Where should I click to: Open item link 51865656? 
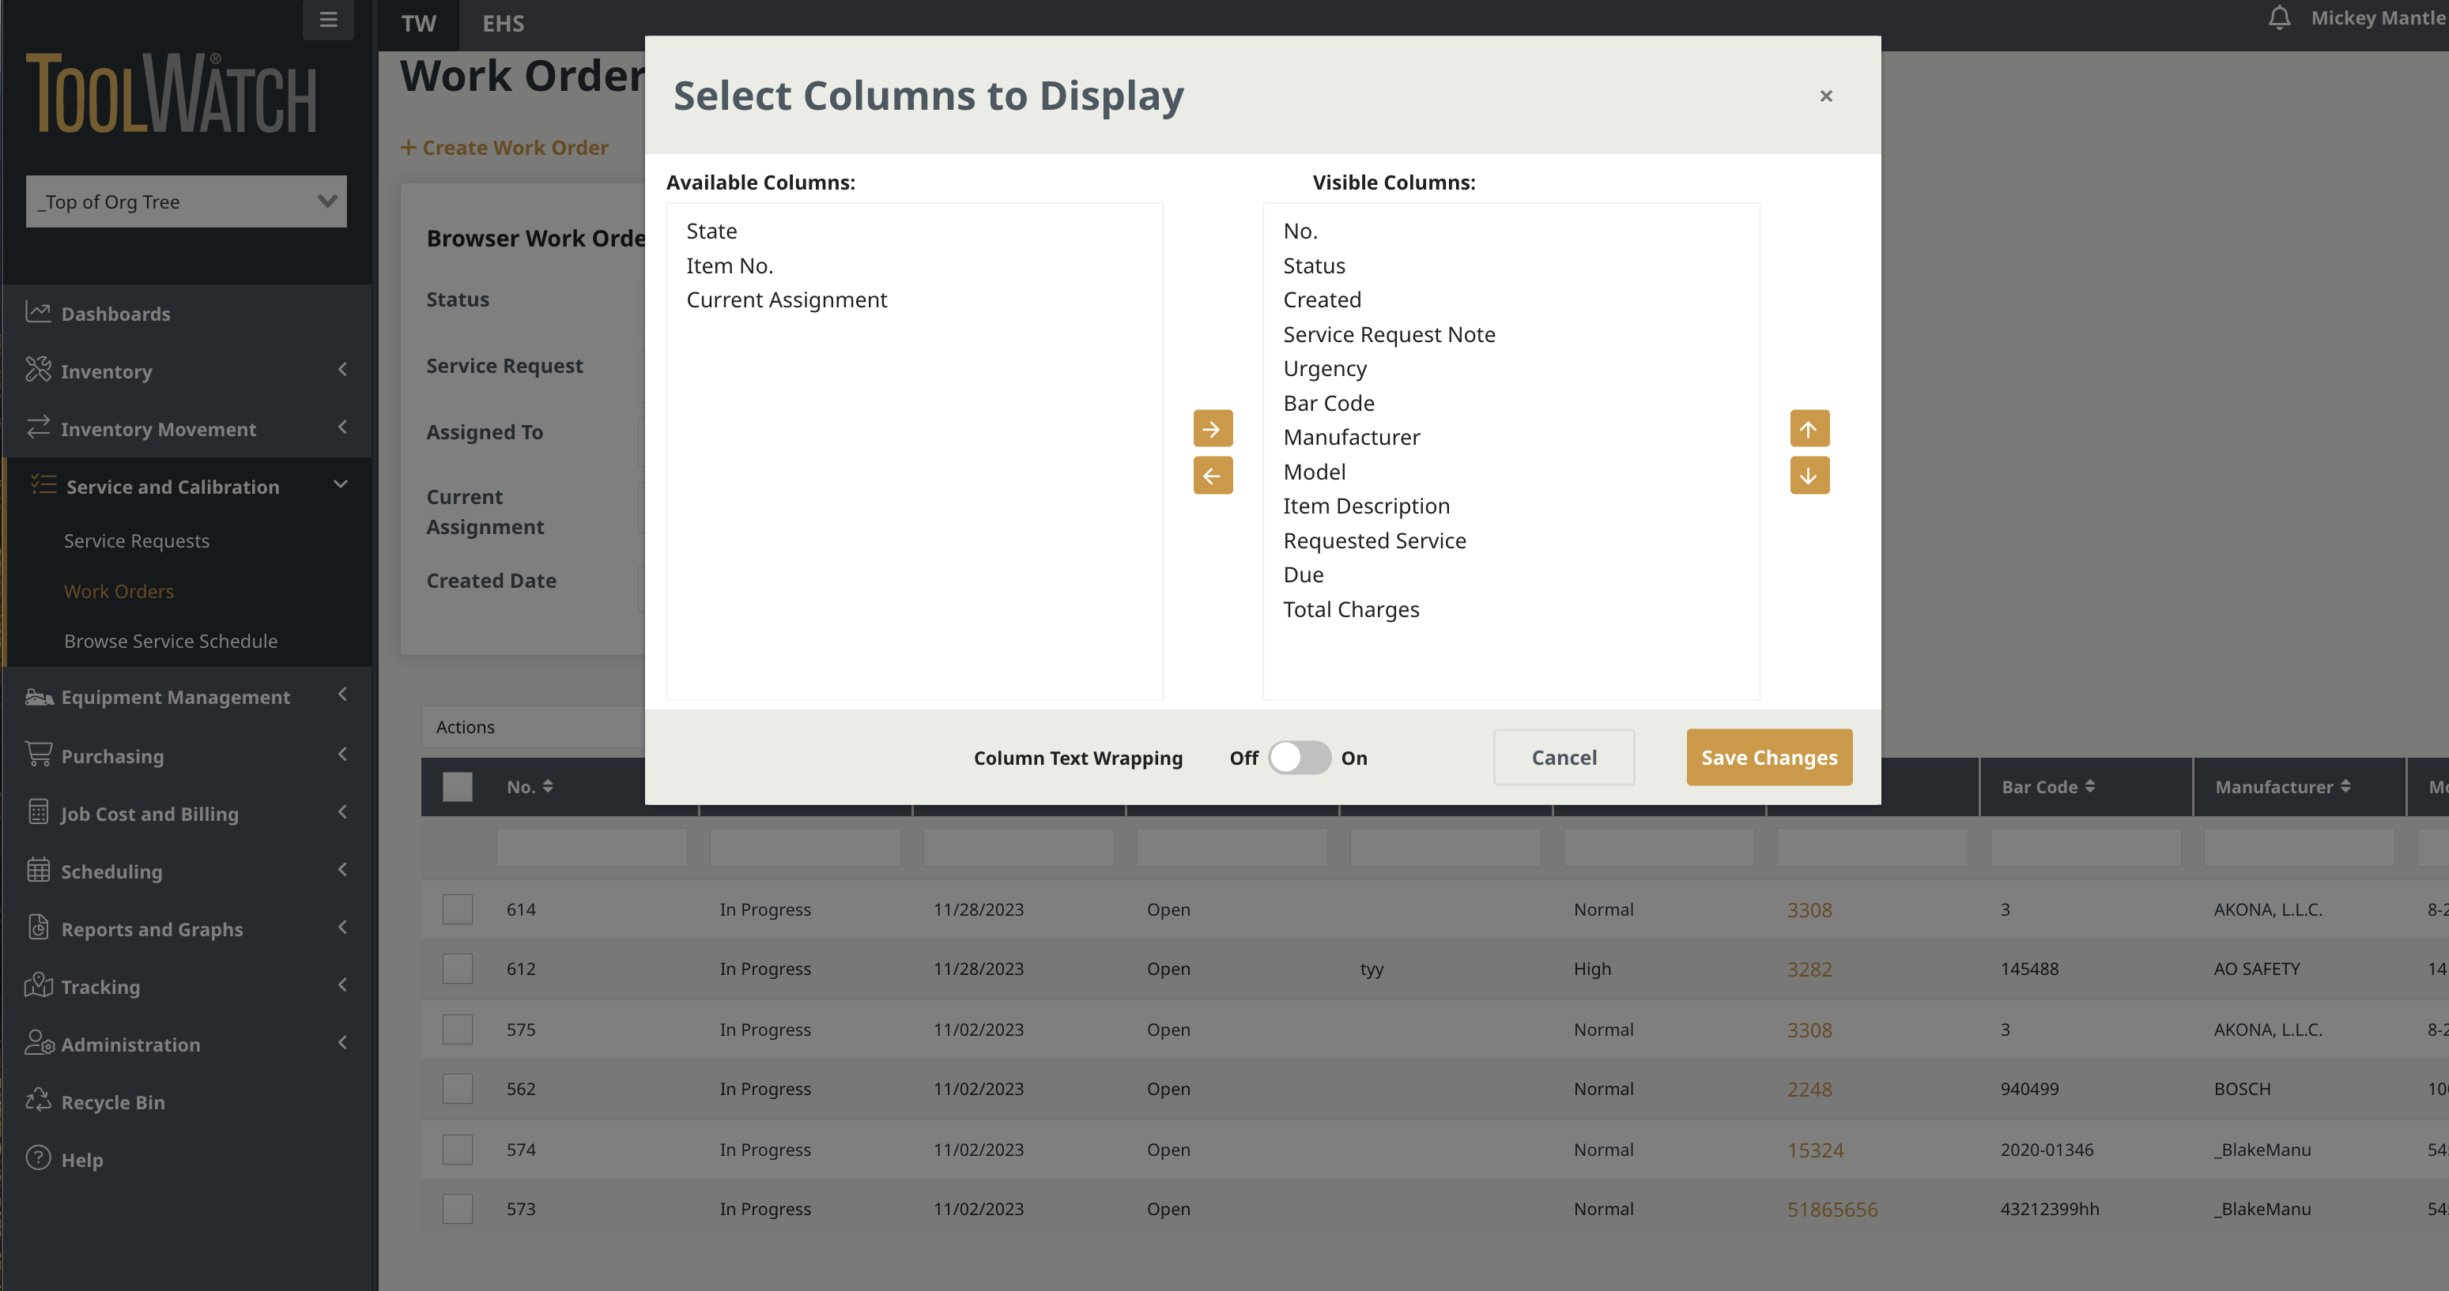click(1832, 1210)
